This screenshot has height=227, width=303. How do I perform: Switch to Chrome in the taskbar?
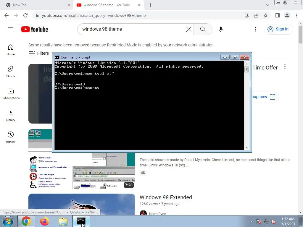tap(26, 221)
